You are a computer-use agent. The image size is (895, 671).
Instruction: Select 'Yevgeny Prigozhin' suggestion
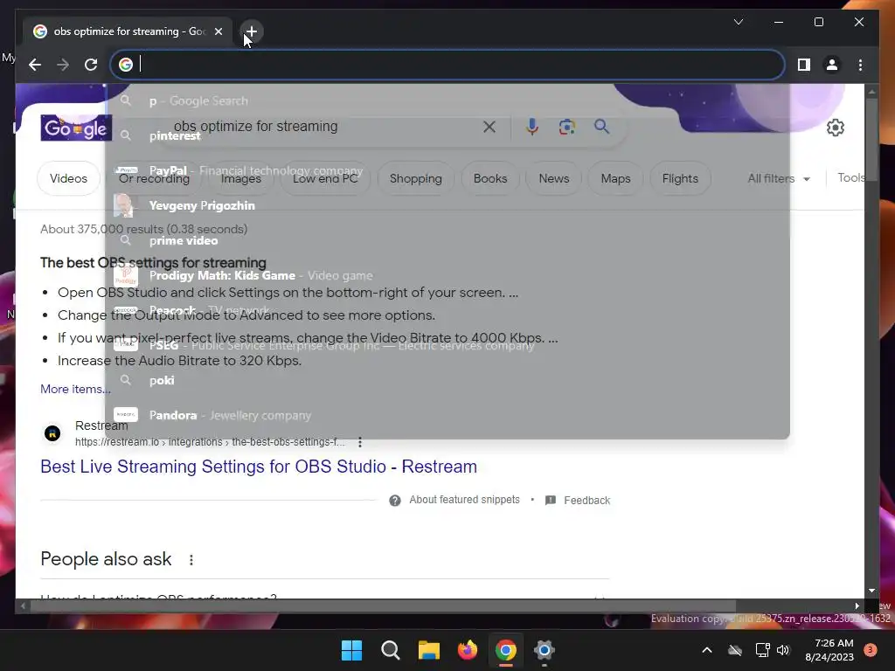(x=447, y=205)
